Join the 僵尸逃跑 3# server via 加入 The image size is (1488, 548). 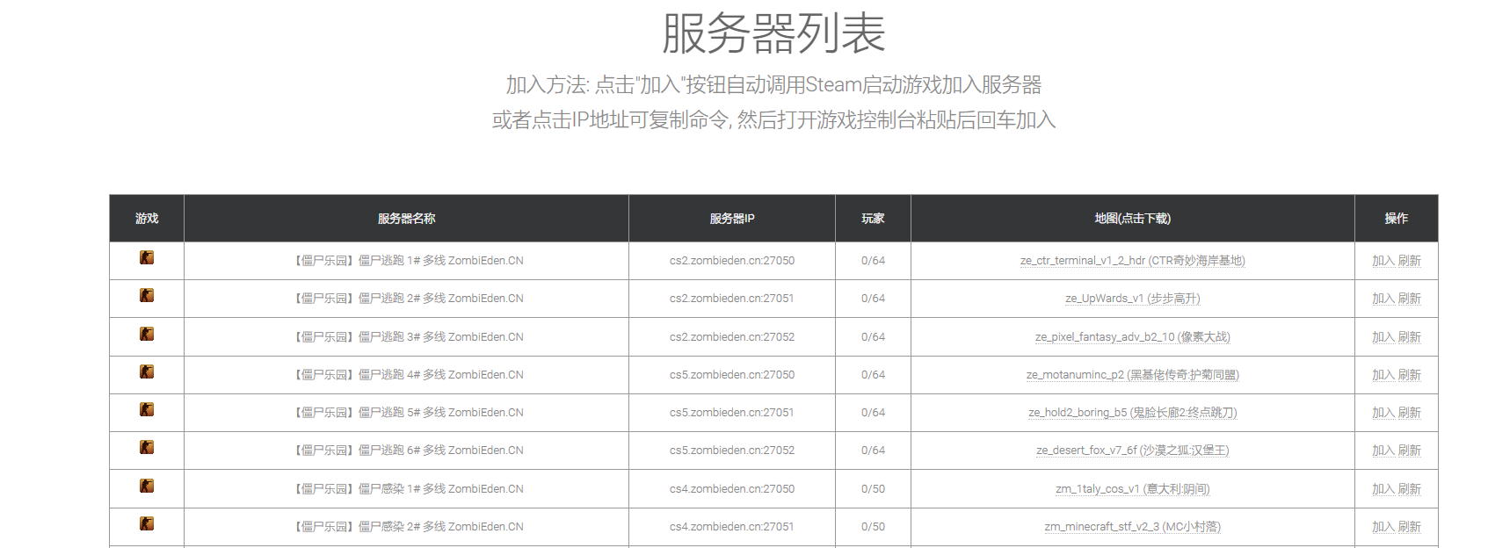(1383, 337)
